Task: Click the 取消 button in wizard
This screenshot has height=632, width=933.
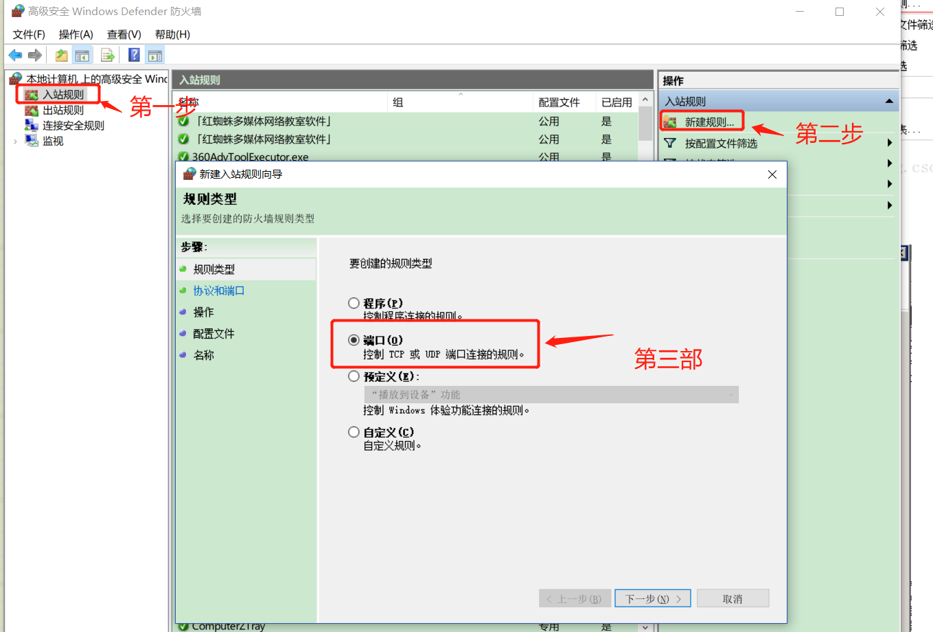Action: [733, 598]
